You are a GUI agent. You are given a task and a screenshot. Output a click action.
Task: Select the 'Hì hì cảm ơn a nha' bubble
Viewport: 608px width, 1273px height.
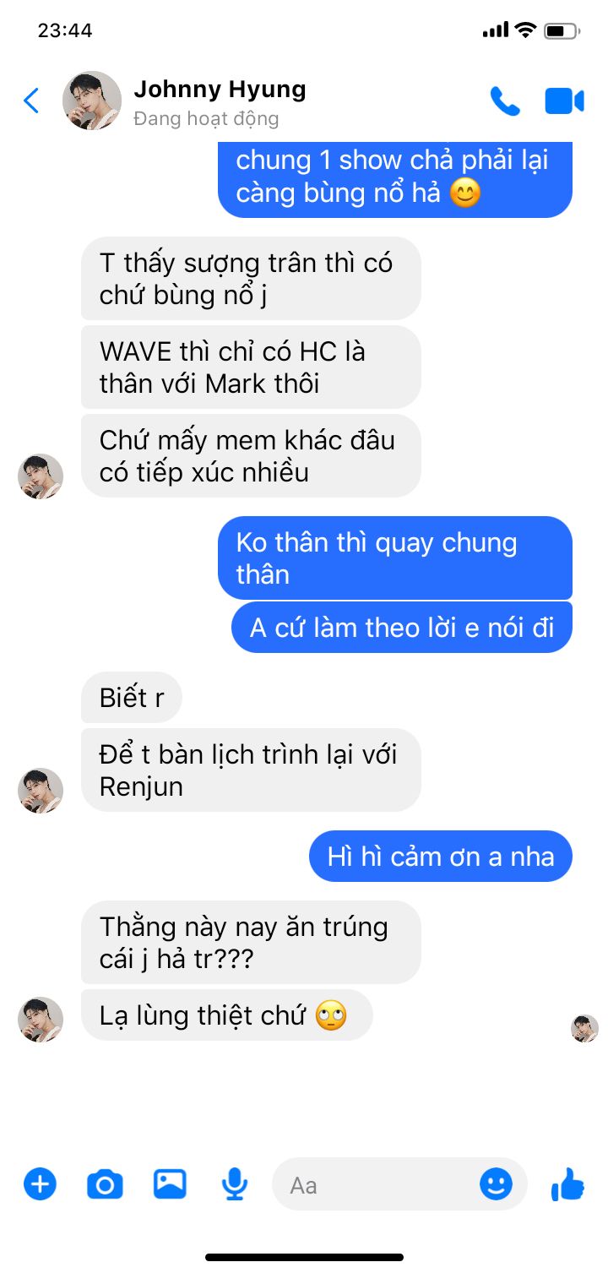(440, 857)
